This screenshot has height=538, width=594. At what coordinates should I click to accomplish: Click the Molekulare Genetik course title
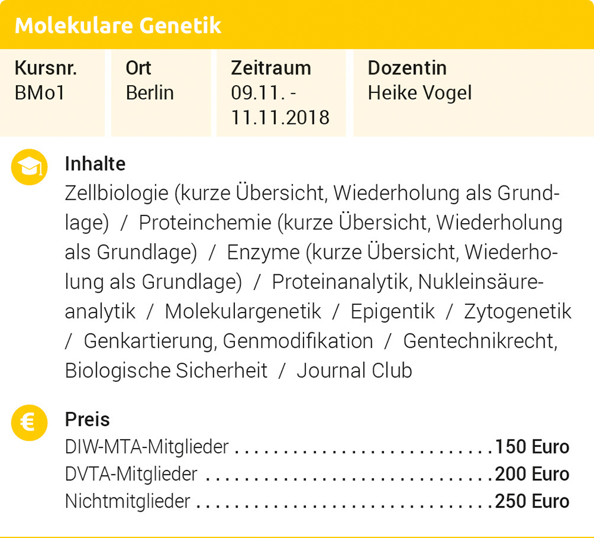point(117,26)
